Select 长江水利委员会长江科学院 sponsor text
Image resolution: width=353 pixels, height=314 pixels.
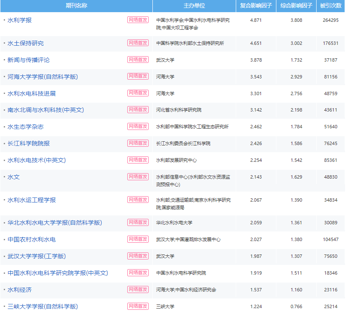click(x=183, y=143)
